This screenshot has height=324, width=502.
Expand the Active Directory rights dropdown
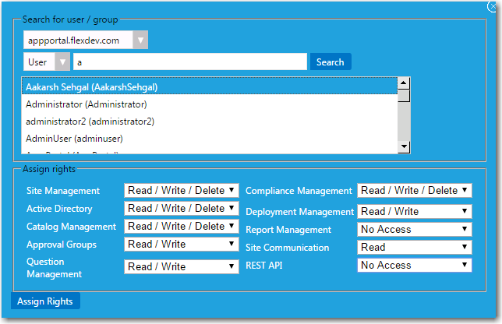pos(181,209)
